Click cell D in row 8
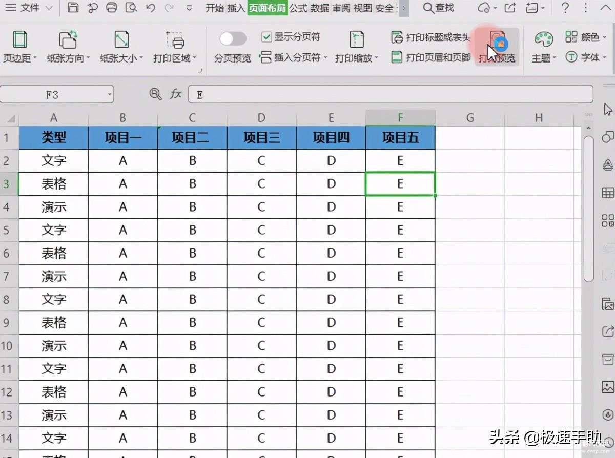615x458 pixels. tap(331, 300)
